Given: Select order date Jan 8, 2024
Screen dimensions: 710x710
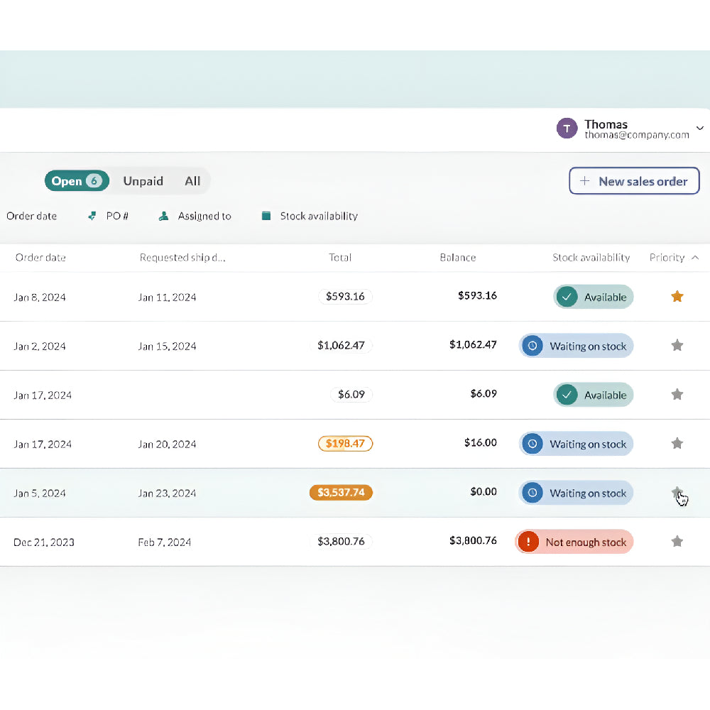Looking at the screenshot, I should [40, 297].
